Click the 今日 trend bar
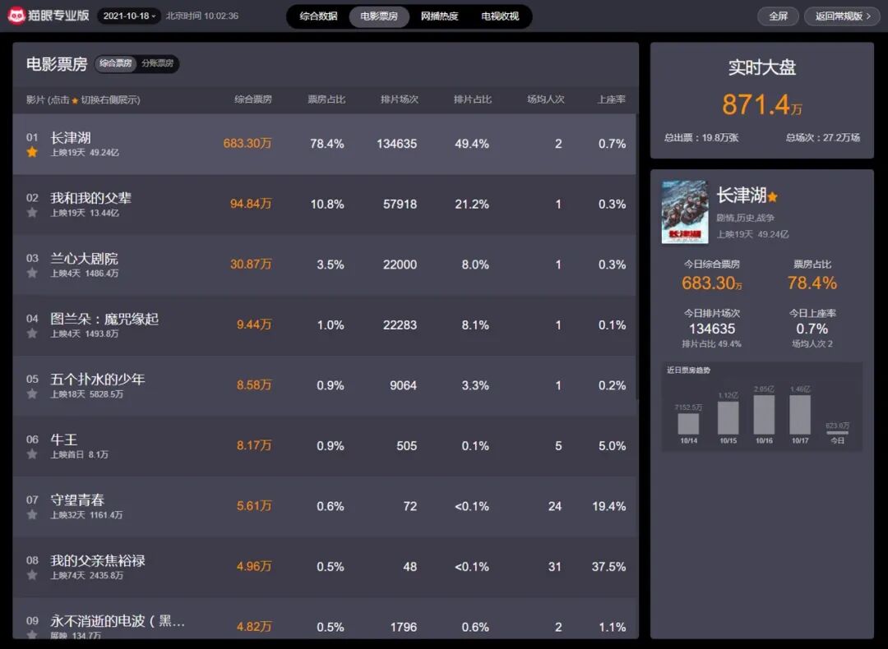888x649 pixels. point(838,433)
